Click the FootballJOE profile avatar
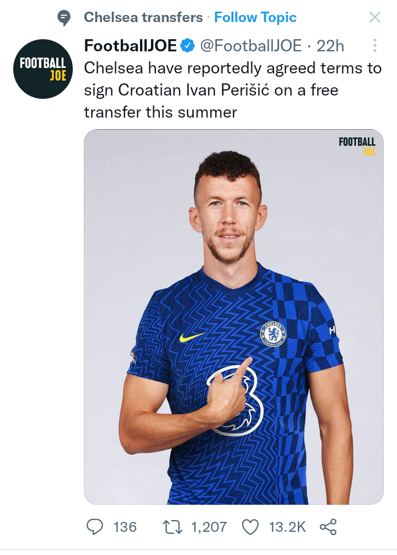 (x=43, y=68)
